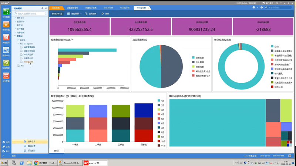Open the 企业互联 sidebar icon
The width and height of the screenshot is (296, 166).
coord(6,76)
